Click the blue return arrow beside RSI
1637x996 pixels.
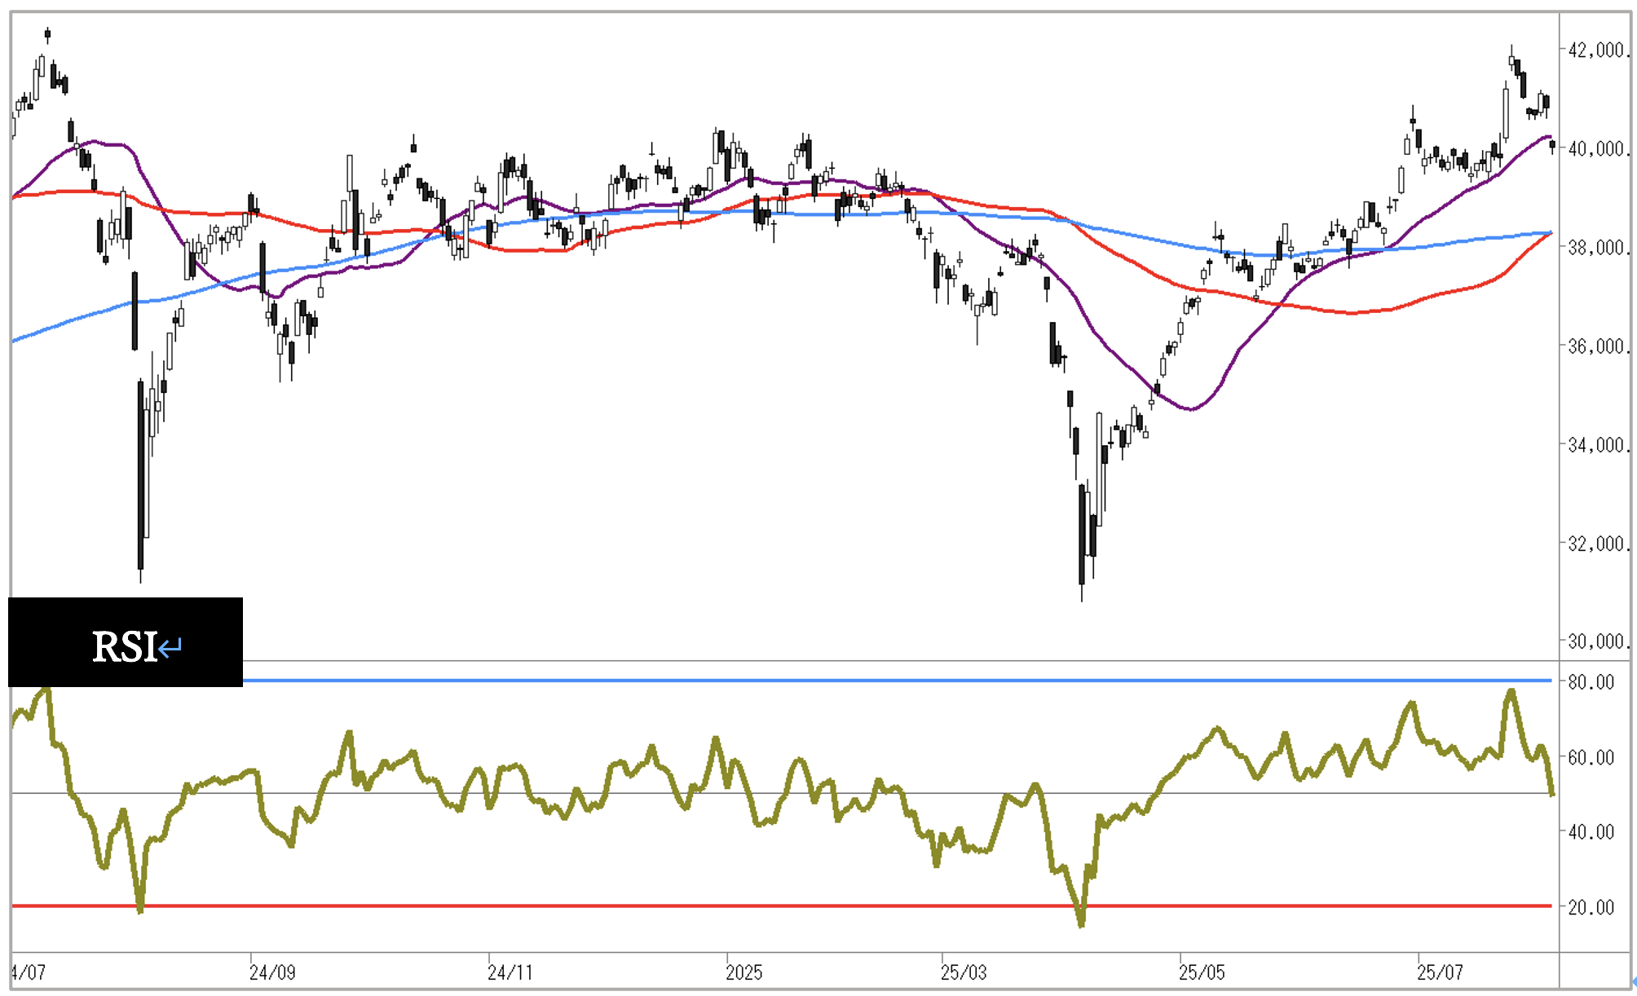tap(170, 648)
